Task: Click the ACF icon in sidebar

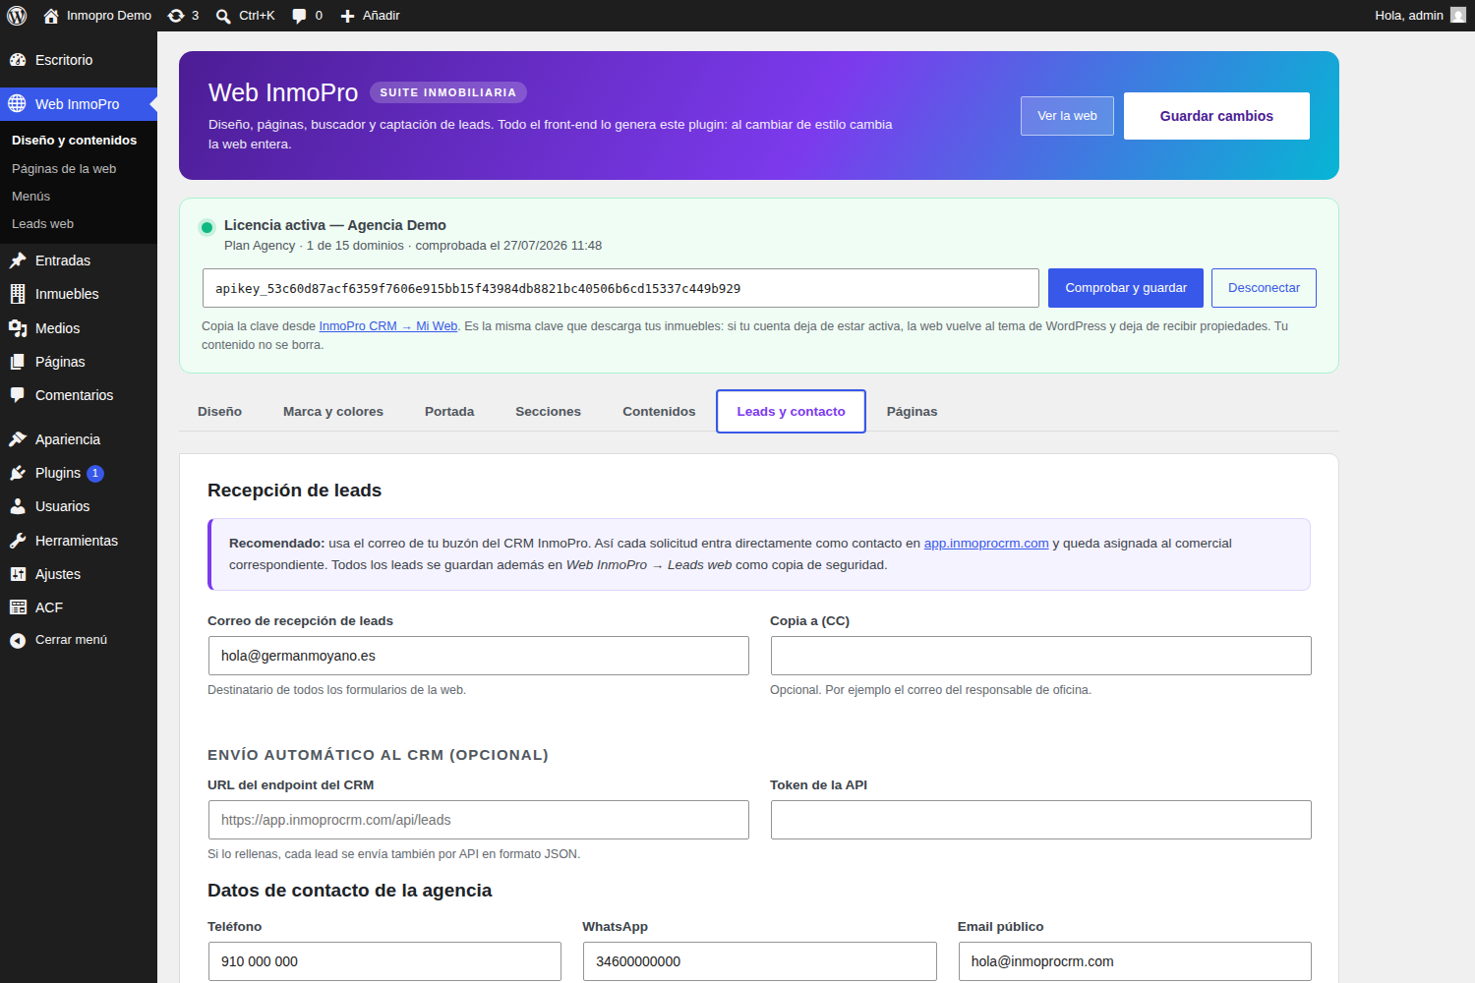Action: [x=18, y=607]
